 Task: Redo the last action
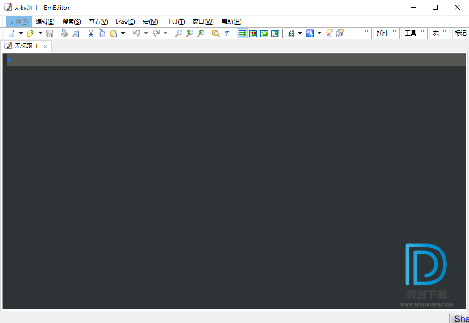(x=156, y=33)
